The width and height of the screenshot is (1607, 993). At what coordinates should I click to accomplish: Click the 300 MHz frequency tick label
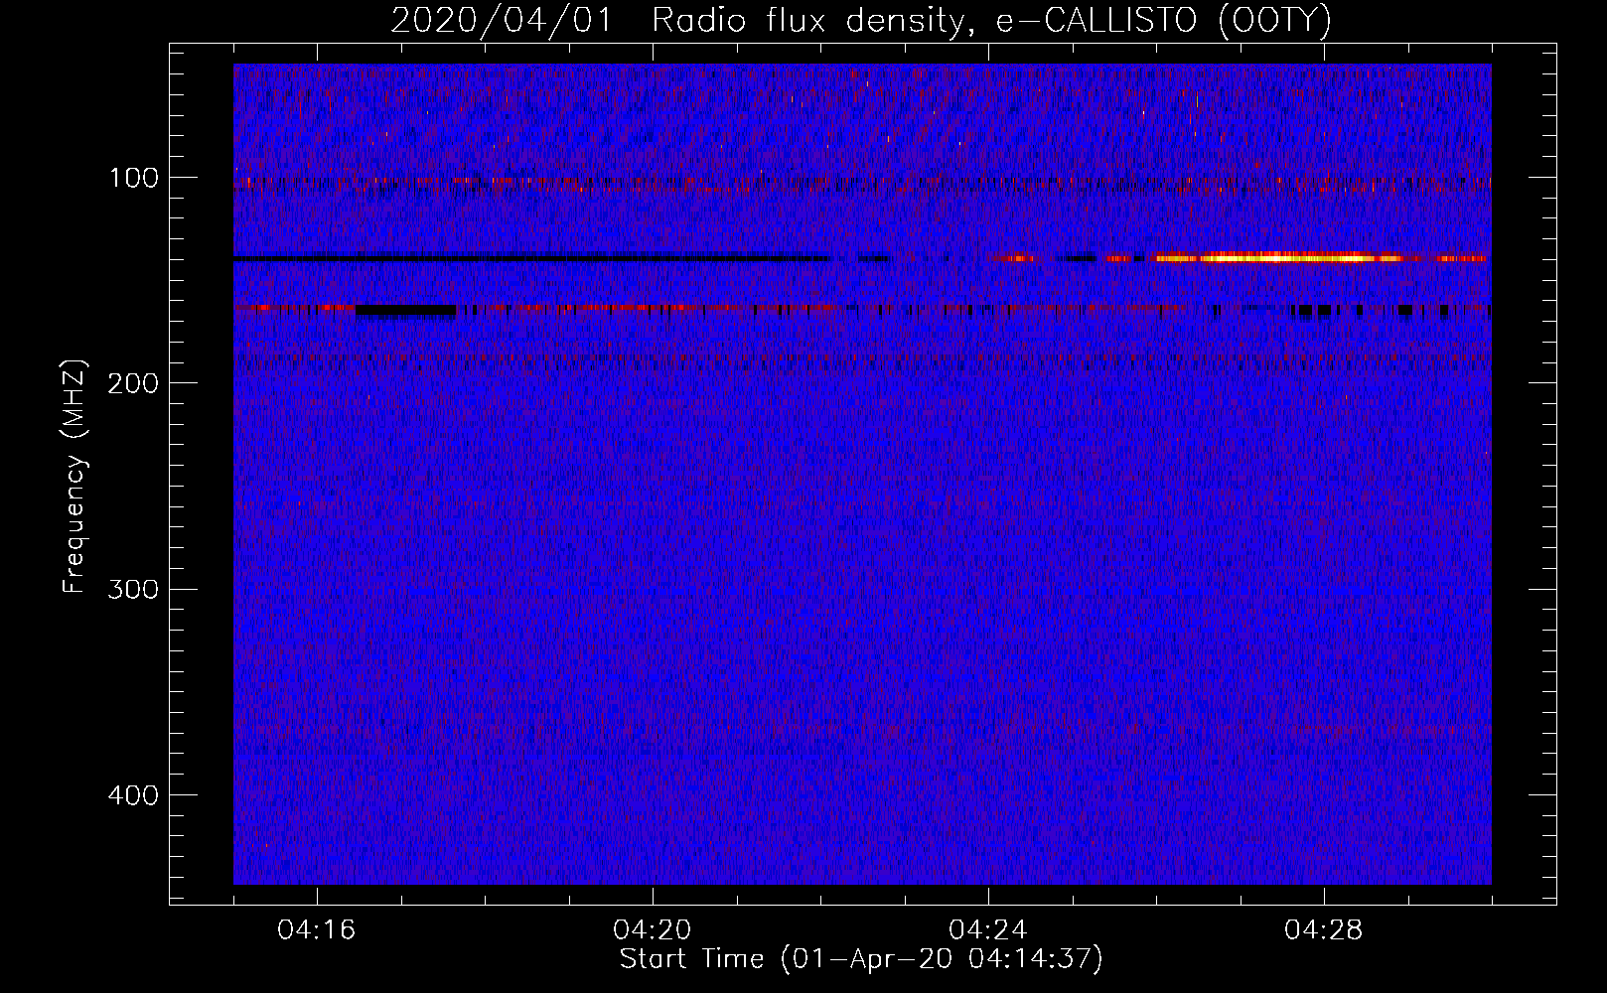133,589
